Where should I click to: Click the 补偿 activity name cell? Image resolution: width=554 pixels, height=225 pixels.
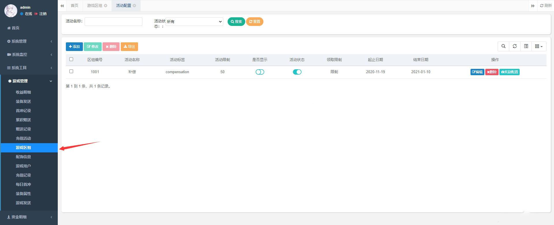132,72
